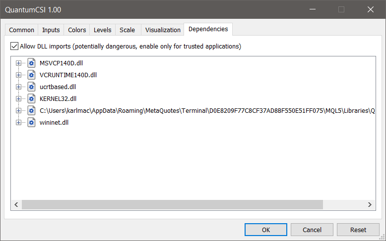Click the wininet.dll file icon
Image resolution: width=386 pixels, height=241 pixels.
[31, 123]
